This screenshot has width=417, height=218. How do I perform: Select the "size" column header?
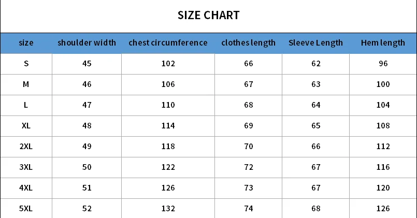26,43
